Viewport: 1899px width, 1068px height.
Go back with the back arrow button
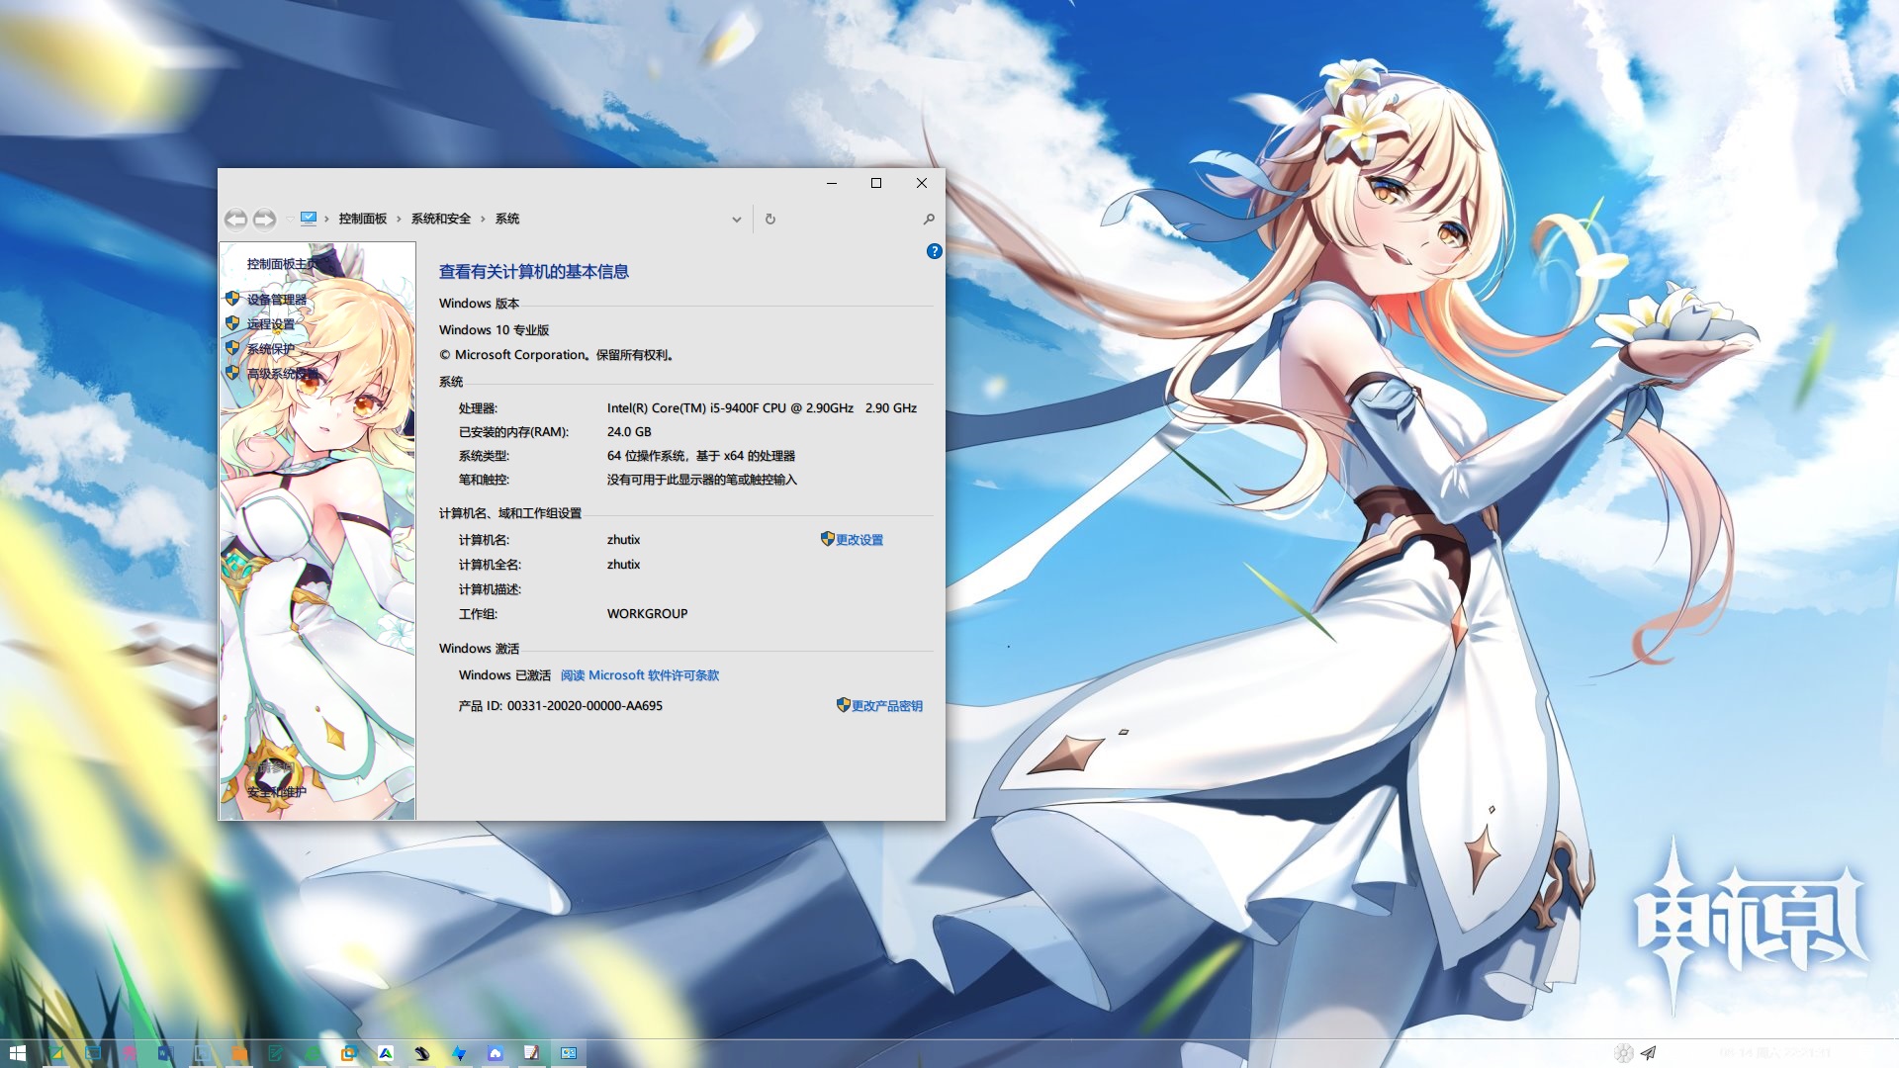point(235,219)
